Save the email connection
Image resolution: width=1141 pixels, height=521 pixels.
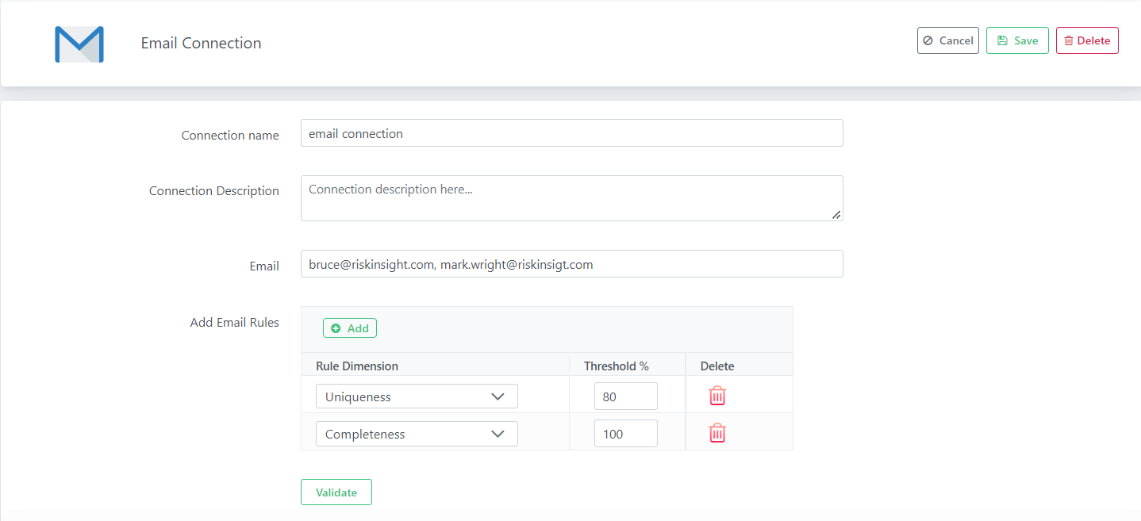[1017, 40]
